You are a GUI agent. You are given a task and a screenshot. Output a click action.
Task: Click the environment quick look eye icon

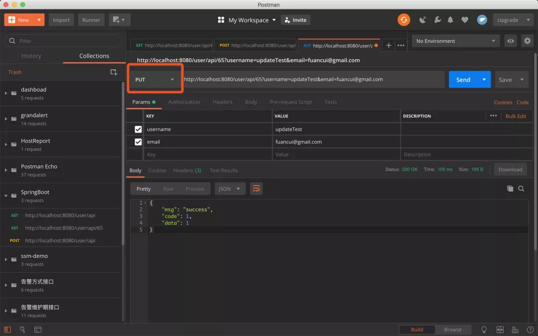click(x=511, y=41)
